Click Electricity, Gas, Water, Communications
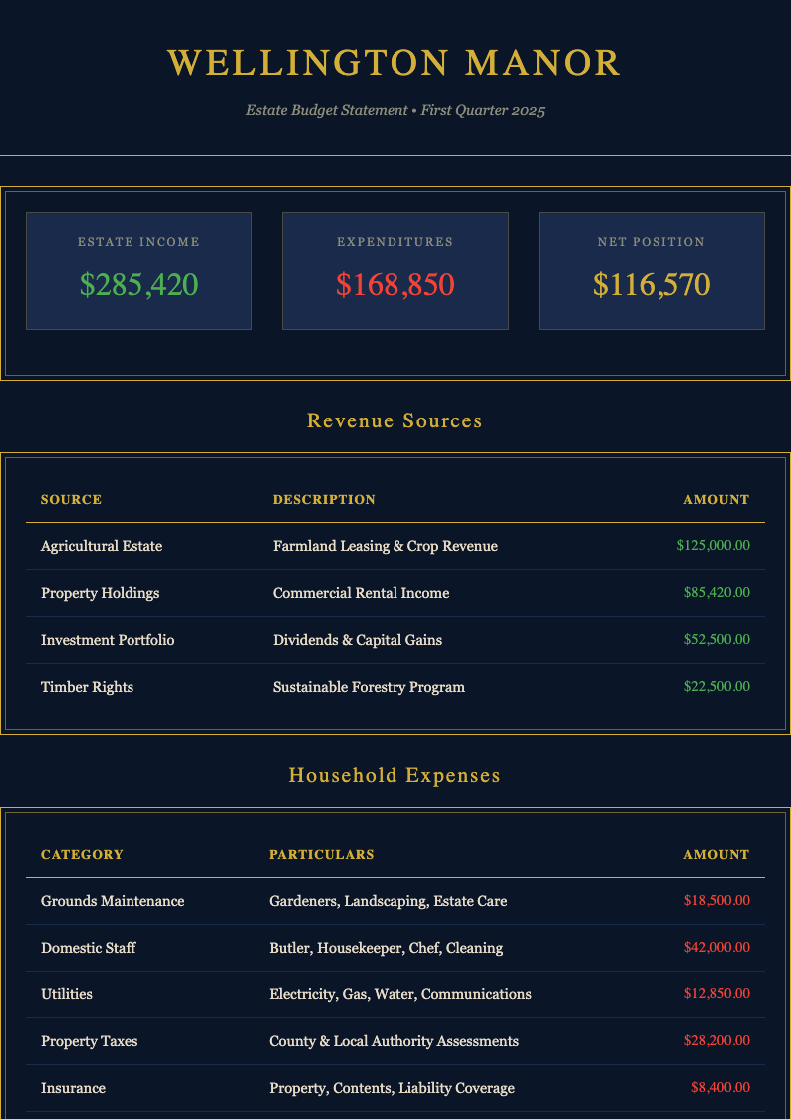The height and width of the screenshot is (1119, 791). [400, 994]
